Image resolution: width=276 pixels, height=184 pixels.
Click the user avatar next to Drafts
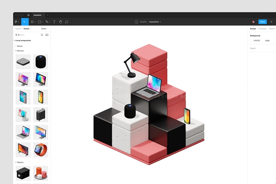pyautogui.click(x=137, y=22)
